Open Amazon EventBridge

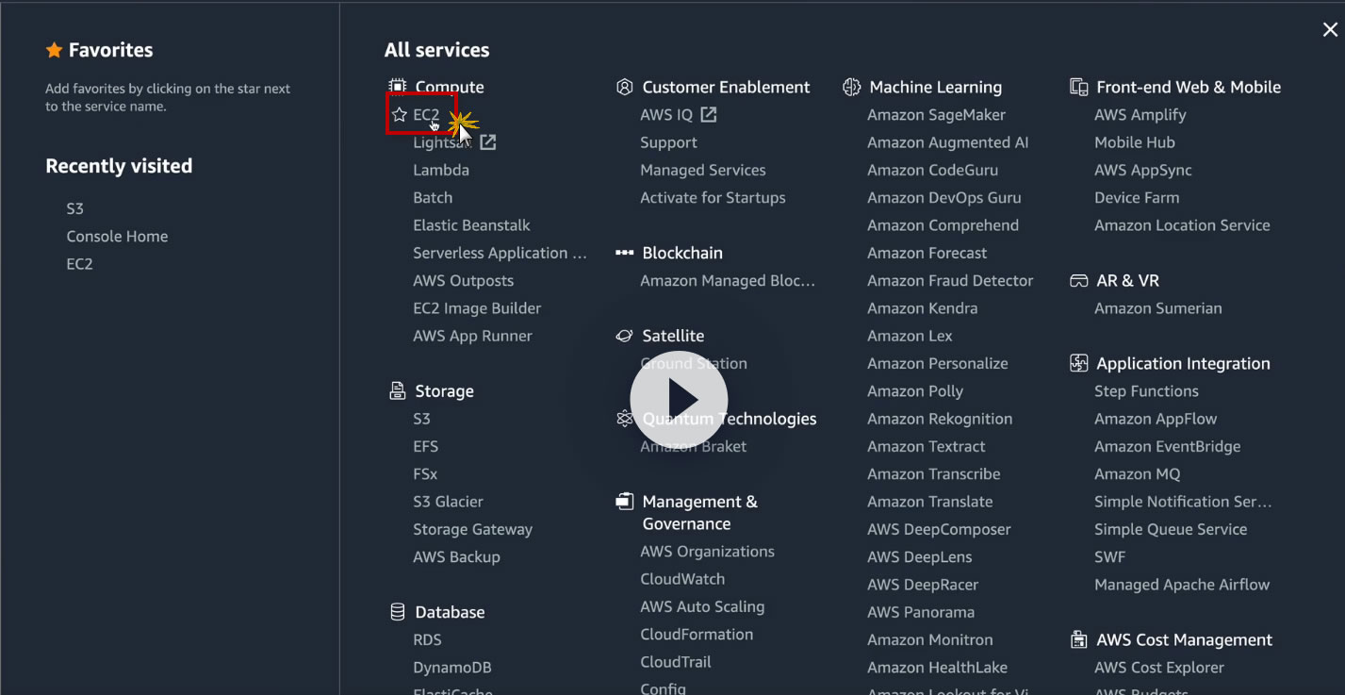click(1167, 446)
